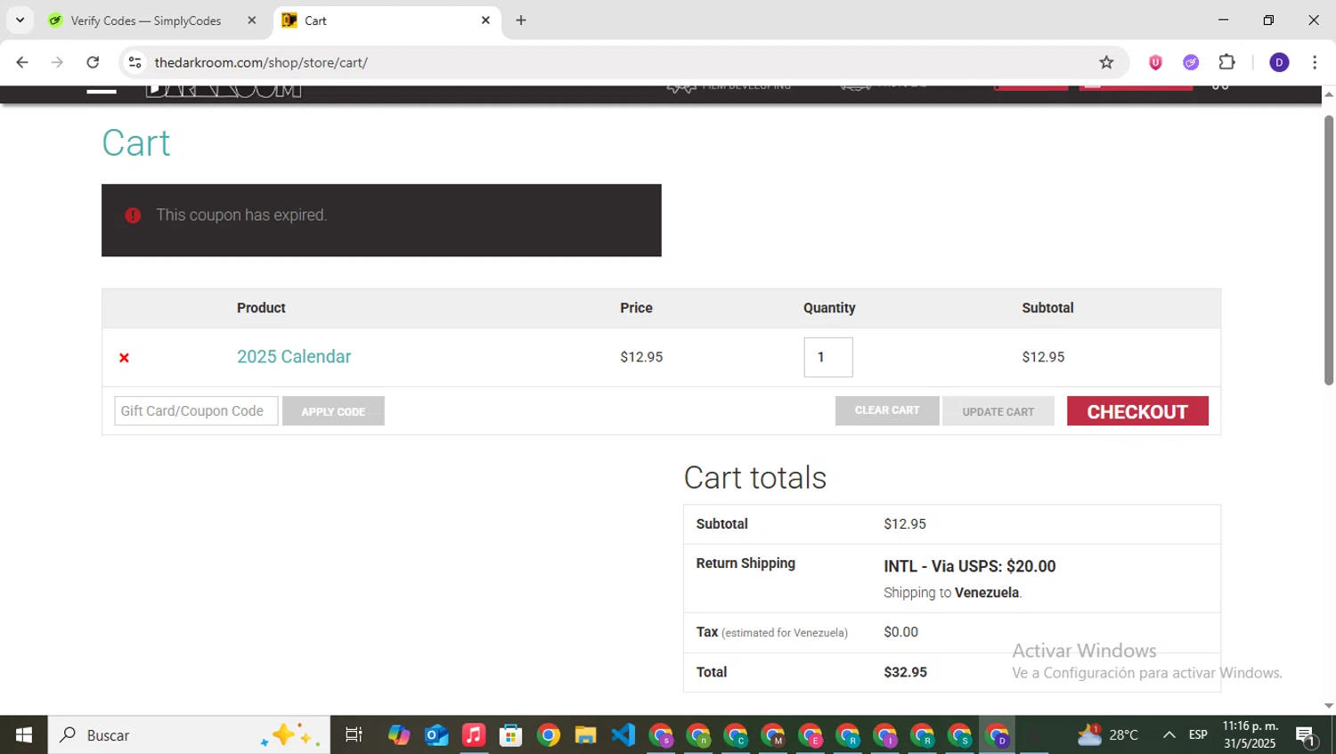Show hidden system tray icons
The height and width of the screenshot is (754, 1336).
(x=1169, y=735)
